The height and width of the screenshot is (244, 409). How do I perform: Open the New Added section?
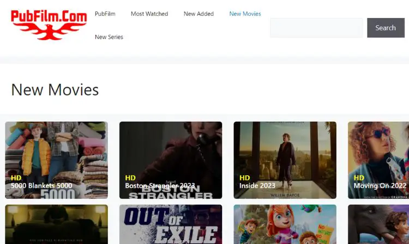(199, 14)
